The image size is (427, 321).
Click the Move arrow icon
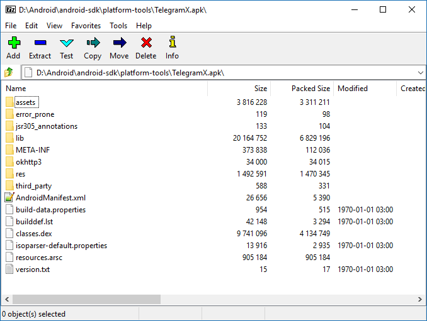(120, 43)
